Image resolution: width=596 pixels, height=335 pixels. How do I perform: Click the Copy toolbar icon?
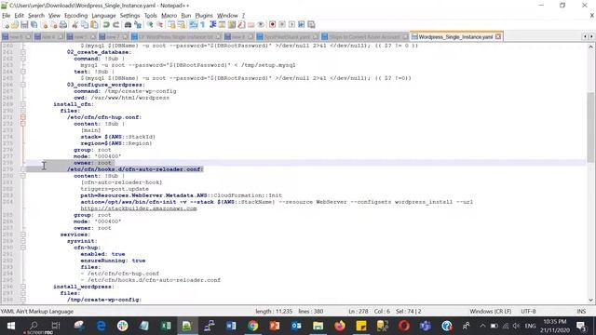[84, 25]
